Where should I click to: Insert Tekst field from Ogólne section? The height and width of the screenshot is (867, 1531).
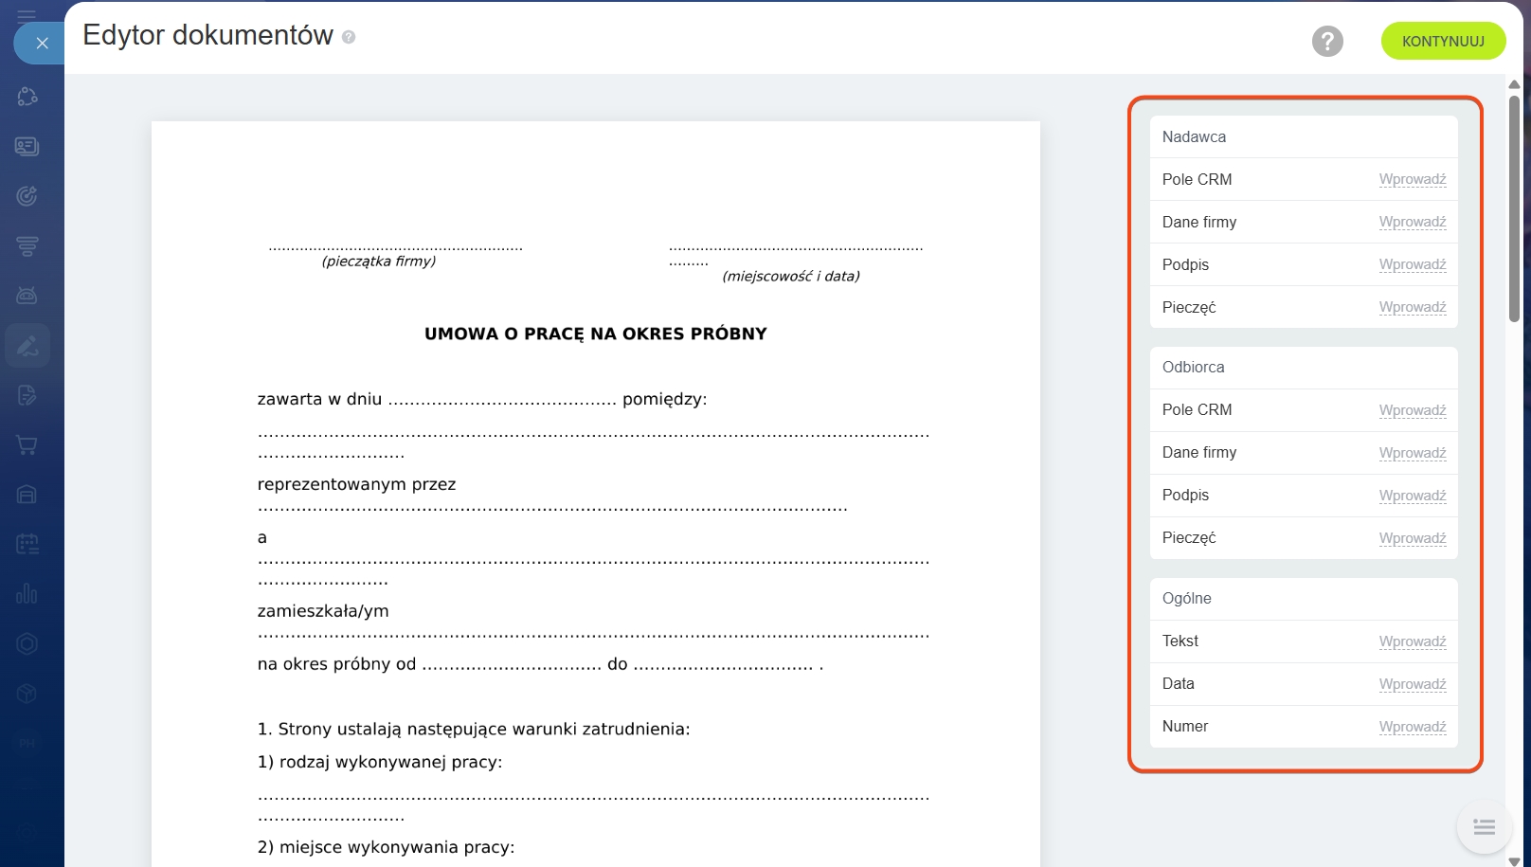pos(1412,641)
